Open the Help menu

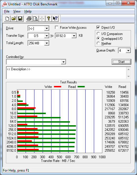click(x=28, y=11)
